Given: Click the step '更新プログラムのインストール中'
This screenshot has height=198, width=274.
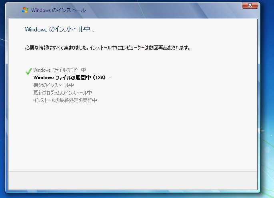Looking at the screenshot, I should 62,92.
